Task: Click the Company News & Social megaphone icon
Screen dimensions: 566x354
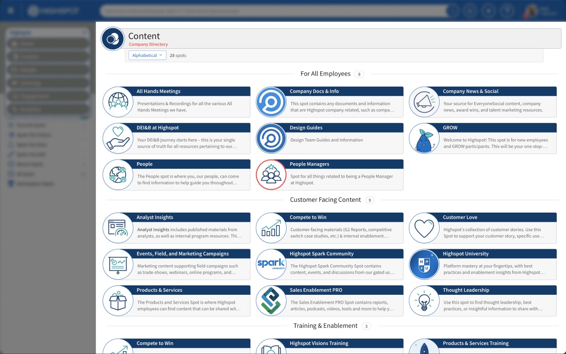Action: pyautogui.click(x=424, y=102)
